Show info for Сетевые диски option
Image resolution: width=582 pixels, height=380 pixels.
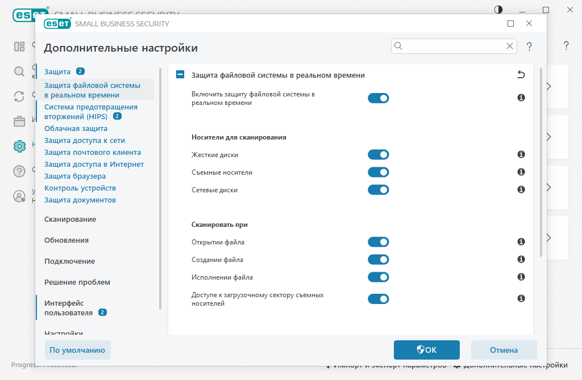521,189
